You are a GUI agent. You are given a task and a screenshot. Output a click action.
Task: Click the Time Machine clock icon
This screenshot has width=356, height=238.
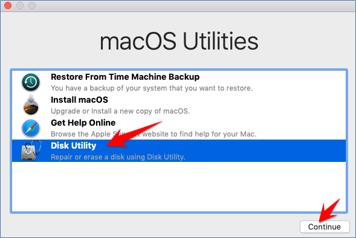click(31, 82)
